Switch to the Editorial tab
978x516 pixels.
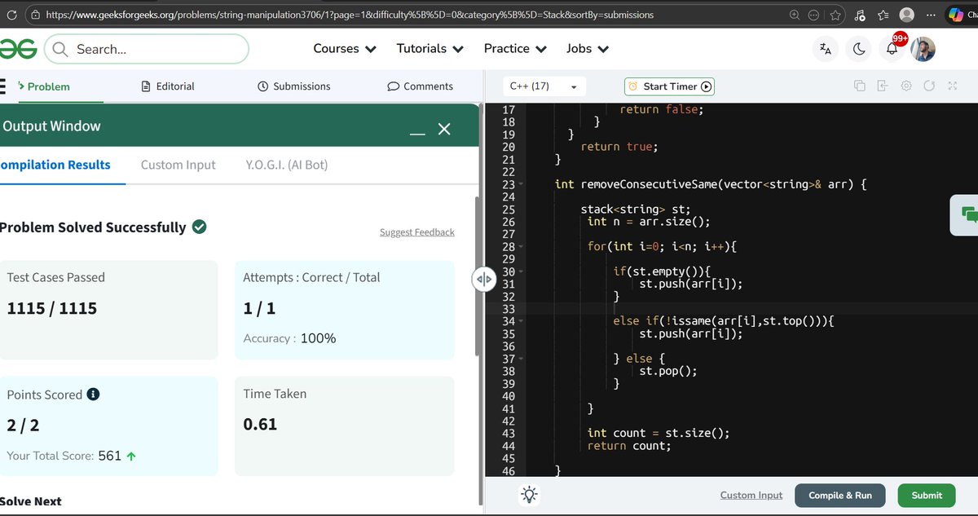click(176, 86)
